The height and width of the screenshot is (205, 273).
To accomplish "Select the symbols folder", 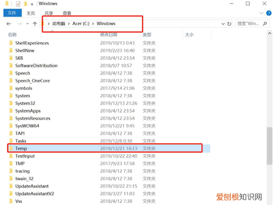I will 24,88.
